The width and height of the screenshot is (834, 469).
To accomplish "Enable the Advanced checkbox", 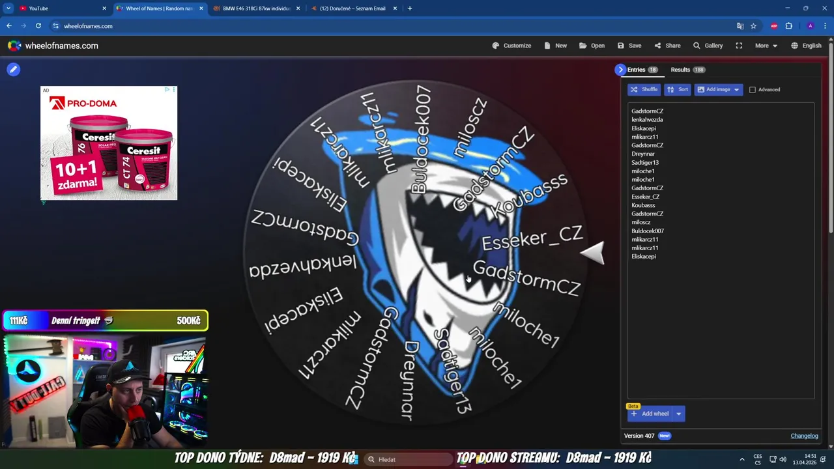I will point(753,90).
